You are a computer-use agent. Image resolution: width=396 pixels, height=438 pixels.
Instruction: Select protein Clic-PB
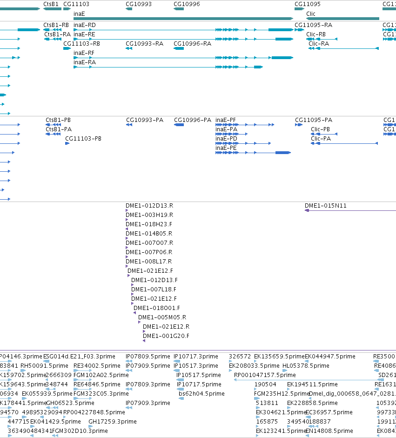tap(324, 134)
